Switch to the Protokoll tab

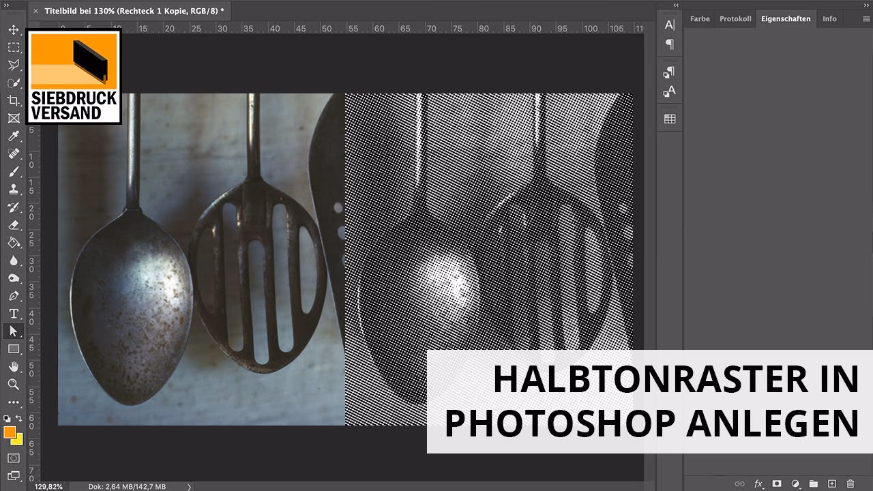[x=735, y=18]
